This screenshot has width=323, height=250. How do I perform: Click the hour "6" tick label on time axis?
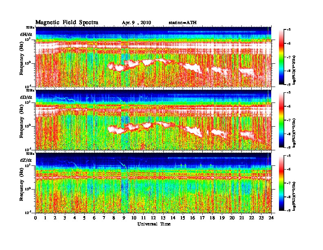[x=94, y=218]
